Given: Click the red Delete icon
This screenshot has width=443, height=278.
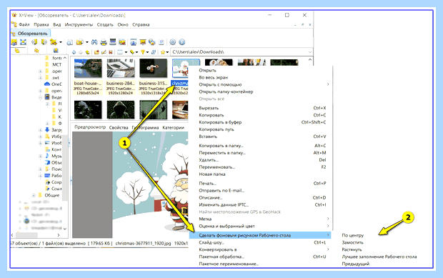Looking at the screenshot, I should [x=111, y=52].
